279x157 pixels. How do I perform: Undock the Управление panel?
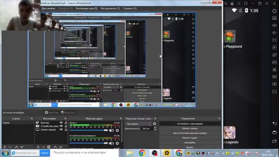click(x=219, y=118)
